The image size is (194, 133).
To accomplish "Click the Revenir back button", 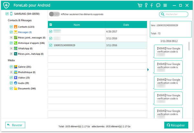I will click(15, 125).
